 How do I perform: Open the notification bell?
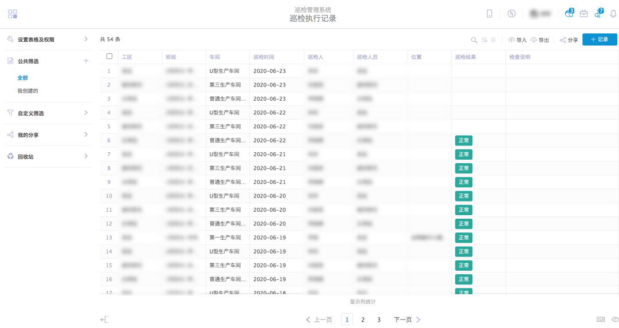[x=613, y=14]
